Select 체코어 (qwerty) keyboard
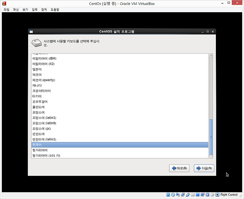This screenshot has height=199, width=244. (x=120, y=80)
